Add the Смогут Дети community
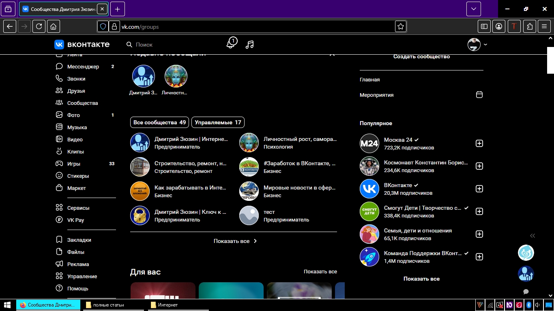 click(479, 211)
